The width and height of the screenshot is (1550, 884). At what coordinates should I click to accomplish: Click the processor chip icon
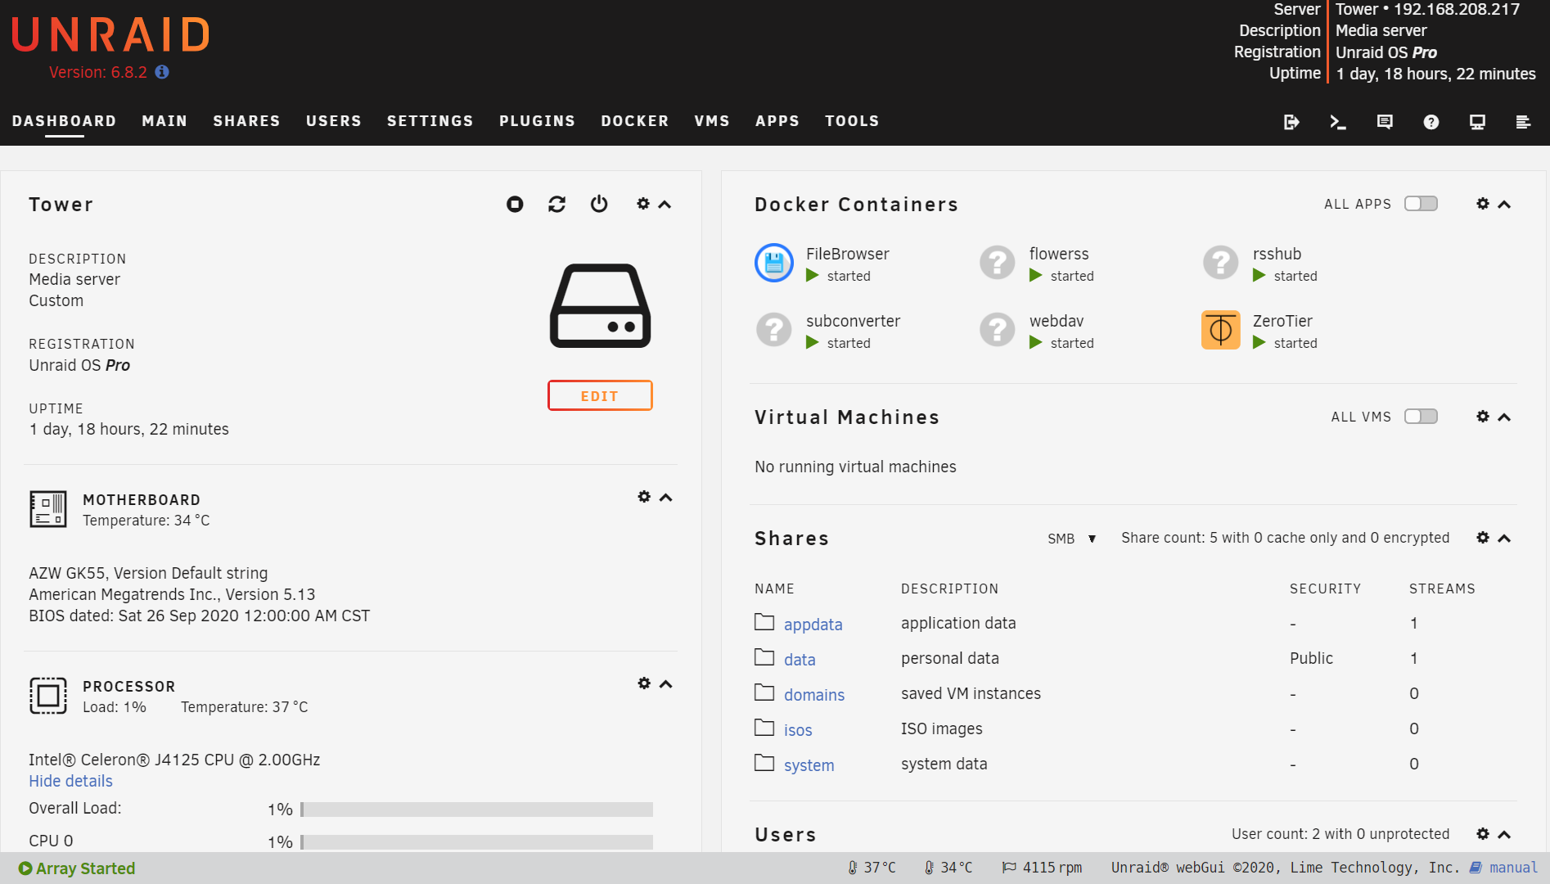pos(48,696)
